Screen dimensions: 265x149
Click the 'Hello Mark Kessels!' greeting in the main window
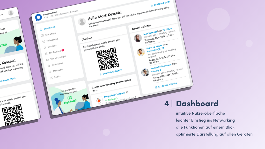click(105, 15)
